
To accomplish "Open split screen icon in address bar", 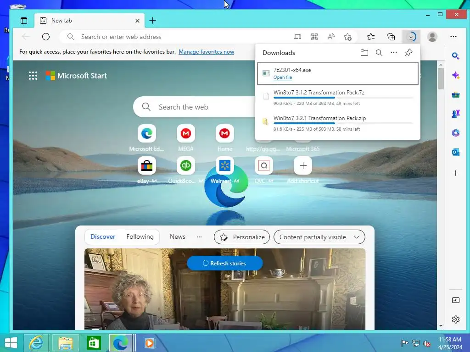I will [x=297, y=37].
